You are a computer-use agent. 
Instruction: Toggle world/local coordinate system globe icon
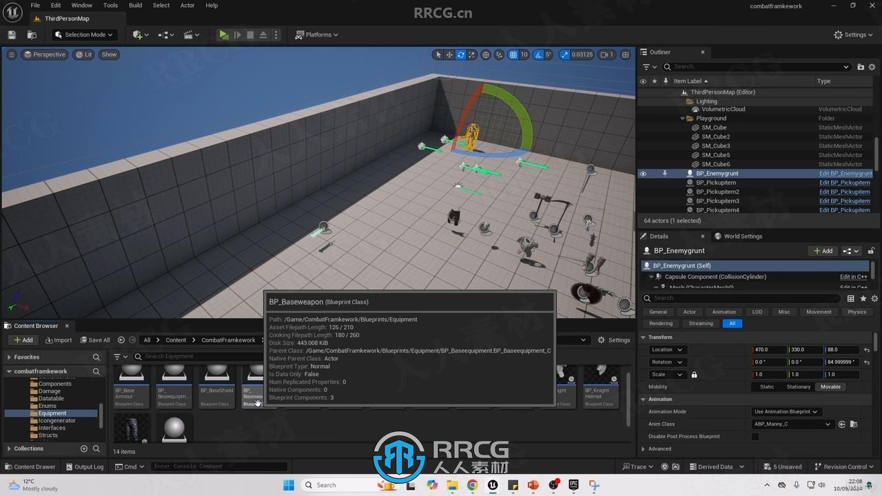point(486,54)
